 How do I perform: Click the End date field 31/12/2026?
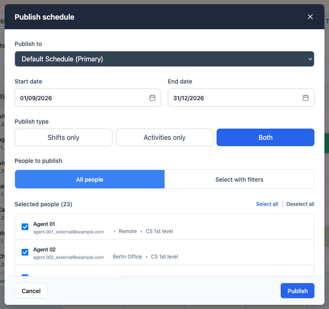[x=241, y=98]
